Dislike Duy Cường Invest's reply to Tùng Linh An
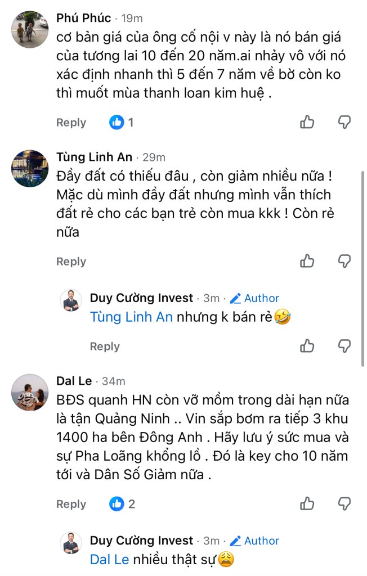Image resolution: width=367 pixels, height=576 pixels. [344, 346]
